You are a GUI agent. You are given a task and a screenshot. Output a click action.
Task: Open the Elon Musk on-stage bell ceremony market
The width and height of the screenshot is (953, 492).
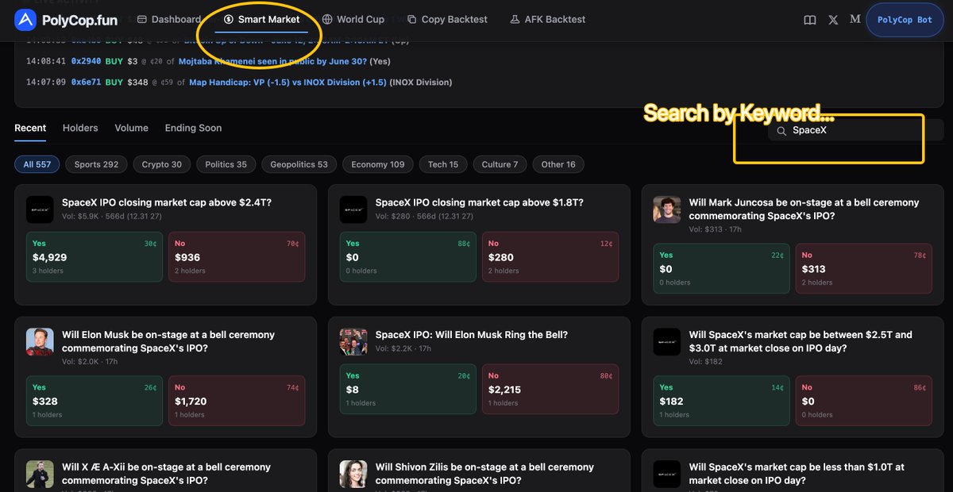168,341
